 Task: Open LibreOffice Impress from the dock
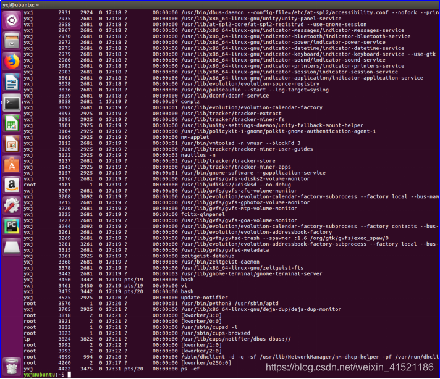tap(12, 144)
